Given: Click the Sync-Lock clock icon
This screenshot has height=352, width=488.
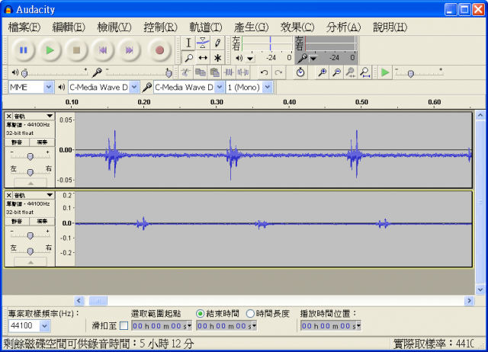Looking at the screenshot, I should 300,73.
